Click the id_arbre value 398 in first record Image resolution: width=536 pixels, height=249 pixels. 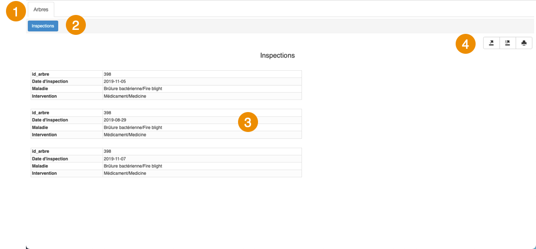(107, 74)
